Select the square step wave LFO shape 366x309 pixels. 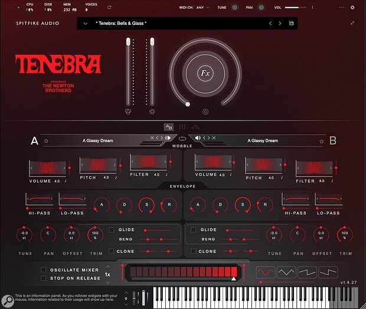point(328,272)
